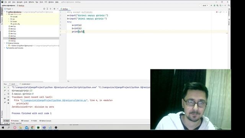
Task: Select the include folder in tree
Action: point(14,16)
